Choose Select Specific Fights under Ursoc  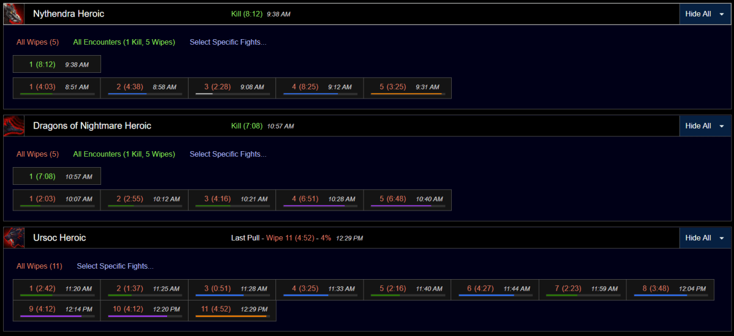(115, 266)
